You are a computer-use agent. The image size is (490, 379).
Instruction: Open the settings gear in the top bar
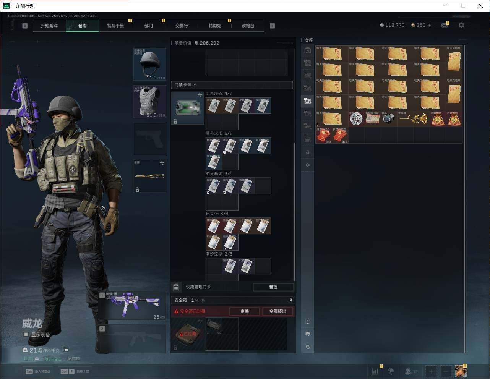click(461, 25)
